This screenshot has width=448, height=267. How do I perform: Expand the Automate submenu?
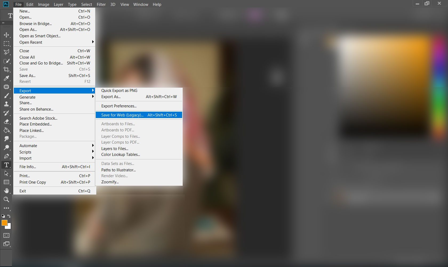coord(54,145)
